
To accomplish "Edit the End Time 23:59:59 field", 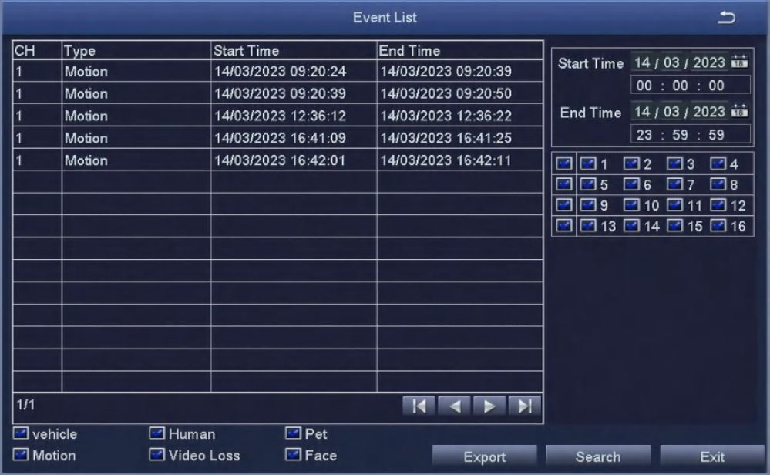I will tap(690, 134).
